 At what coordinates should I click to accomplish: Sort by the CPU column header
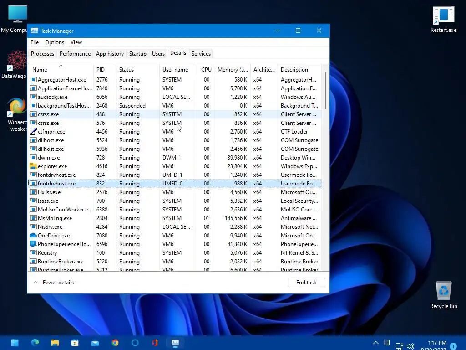(x=205, y=70)
